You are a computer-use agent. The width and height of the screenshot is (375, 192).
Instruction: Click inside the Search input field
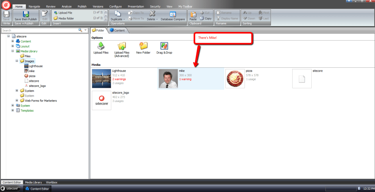(39, 30)
